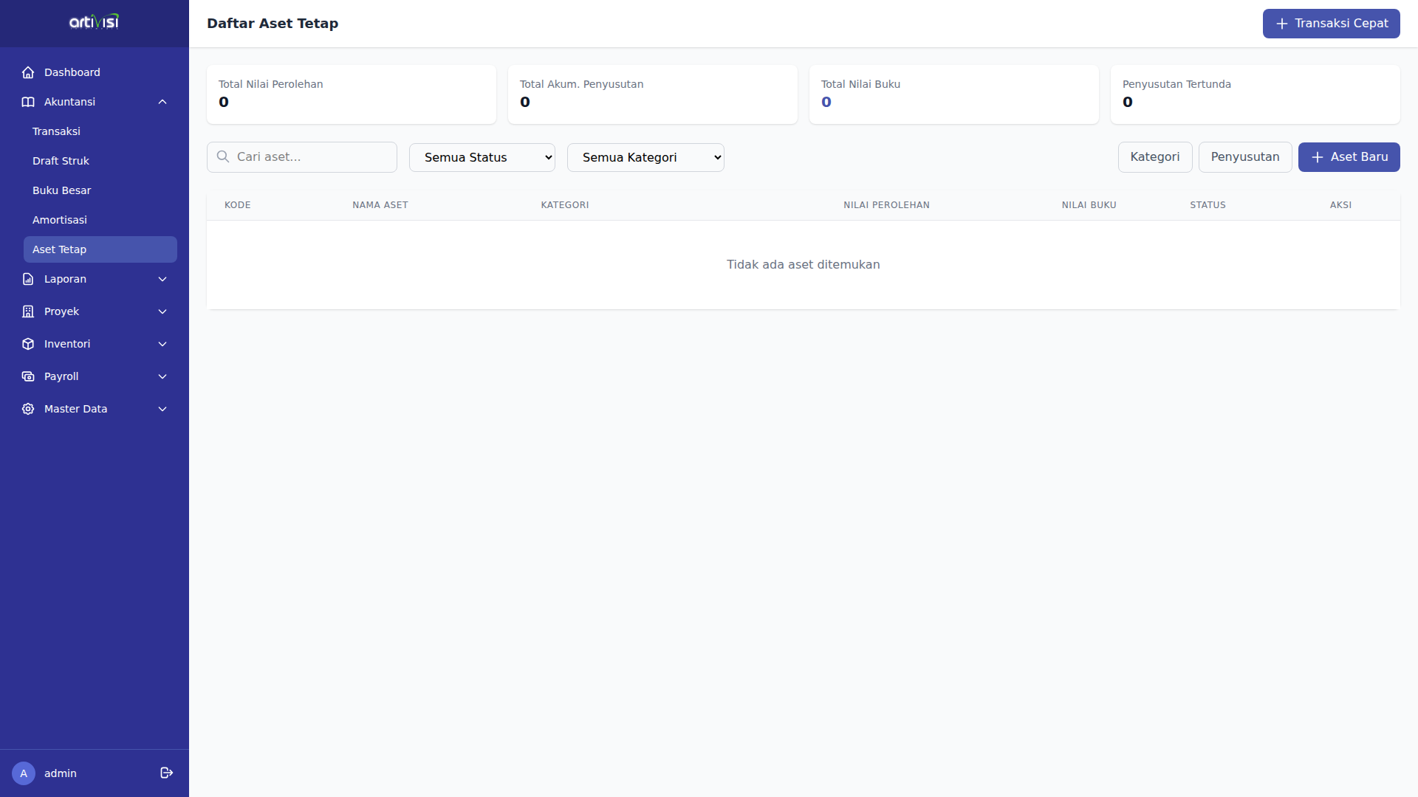The image size is (1418, 797).
Task: Click the Master Data gear icon
Action: point(28,409)
